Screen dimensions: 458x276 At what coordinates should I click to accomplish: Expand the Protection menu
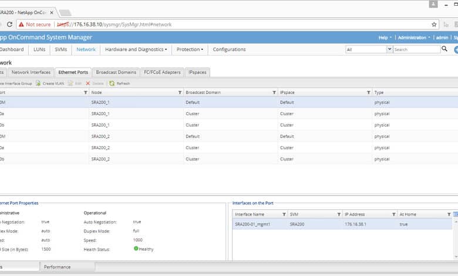click(x=190, y=49)
